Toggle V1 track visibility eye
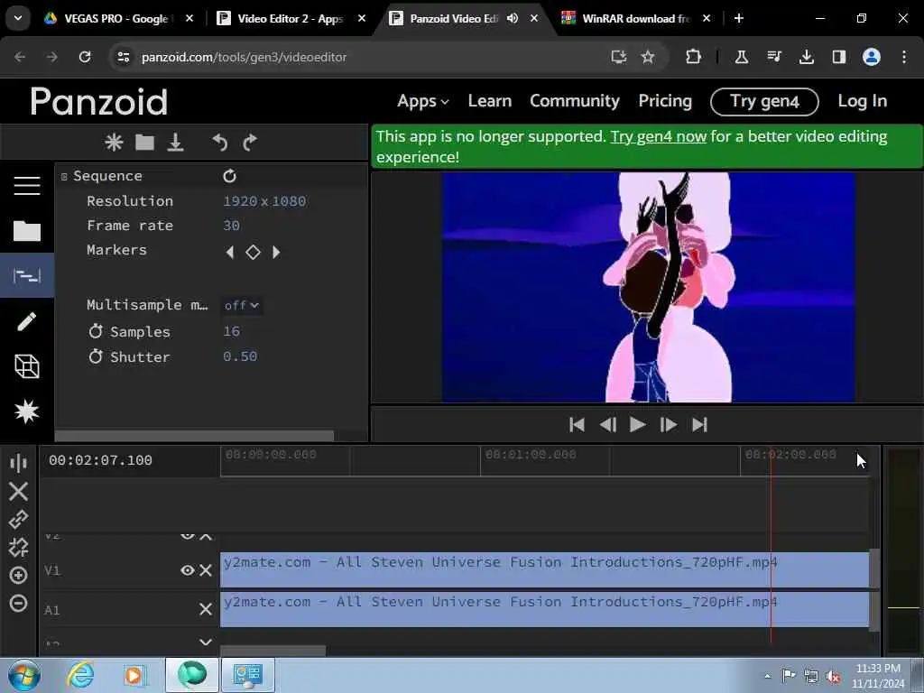The height and width of the screenshot is (693, 924). [x=188, y=570]
